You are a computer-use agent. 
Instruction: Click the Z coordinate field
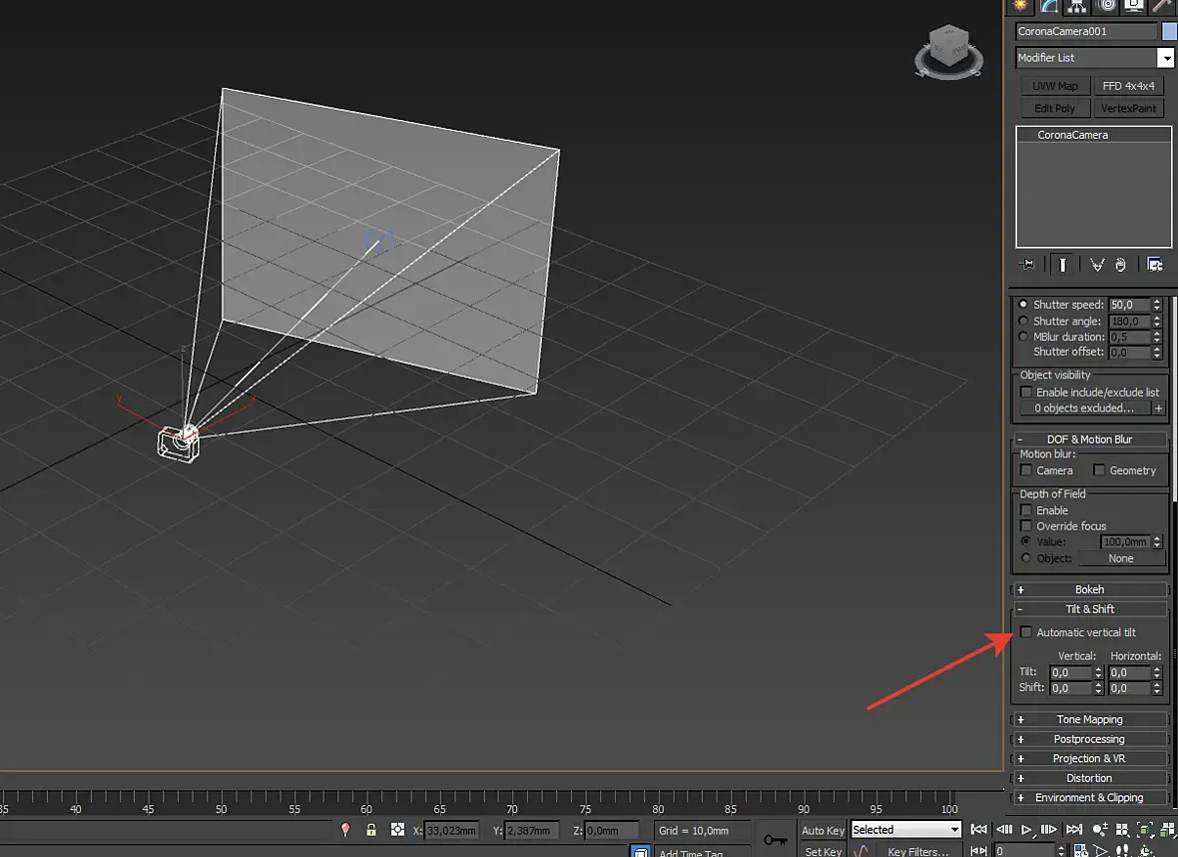612,831
